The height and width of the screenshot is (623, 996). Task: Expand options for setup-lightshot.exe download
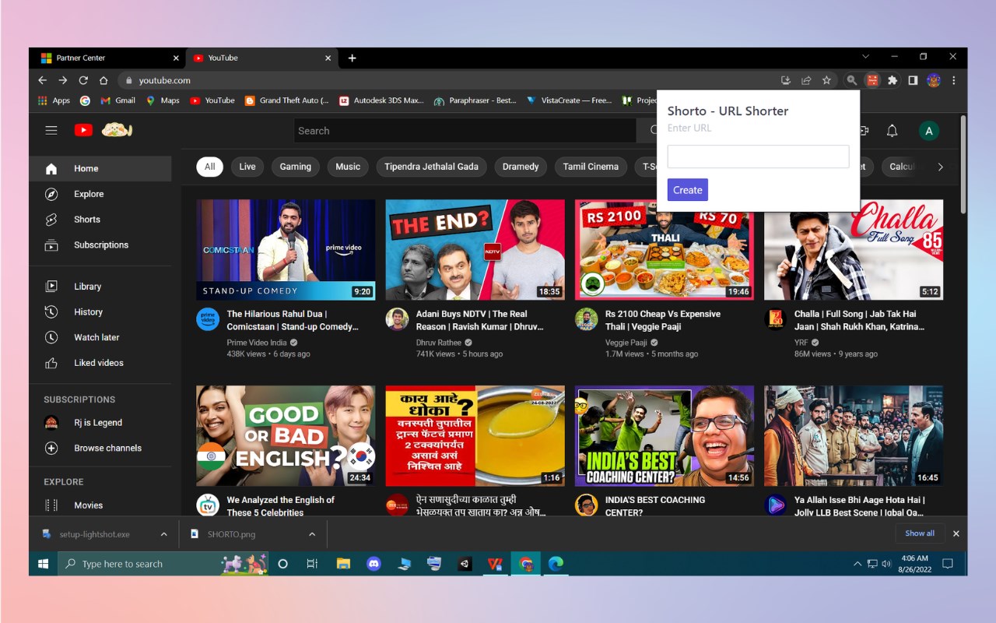pos(163,534)
